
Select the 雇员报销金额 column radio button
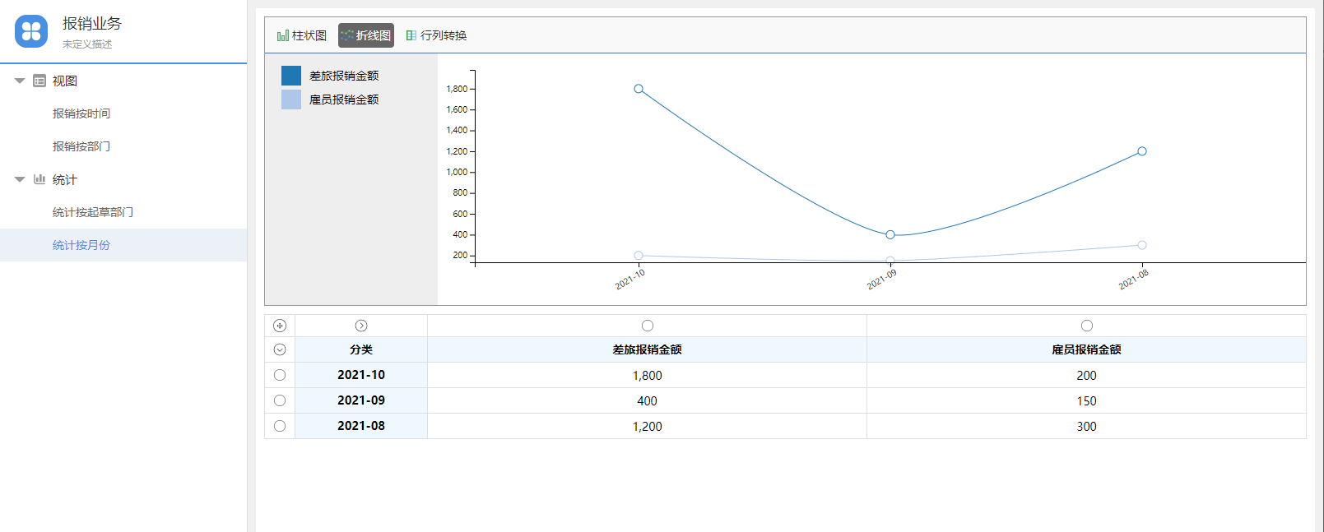1087,326
